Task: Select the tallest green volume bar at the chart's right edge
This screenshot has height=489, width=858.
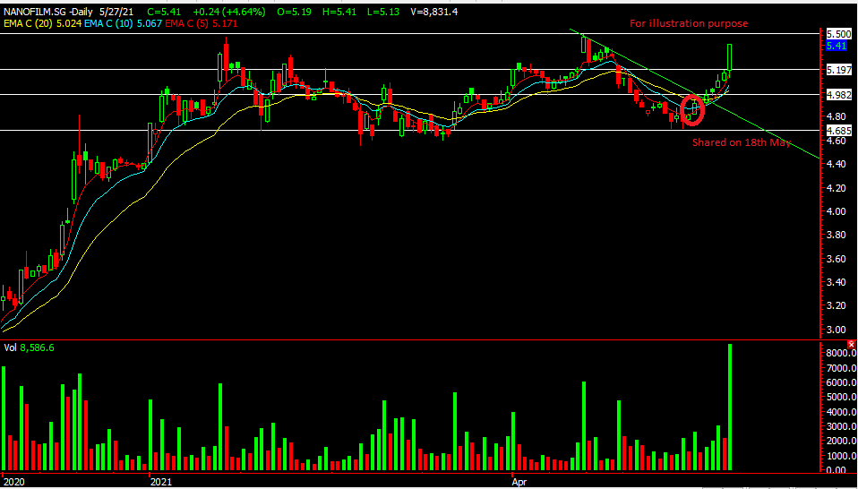Action: 730,407
